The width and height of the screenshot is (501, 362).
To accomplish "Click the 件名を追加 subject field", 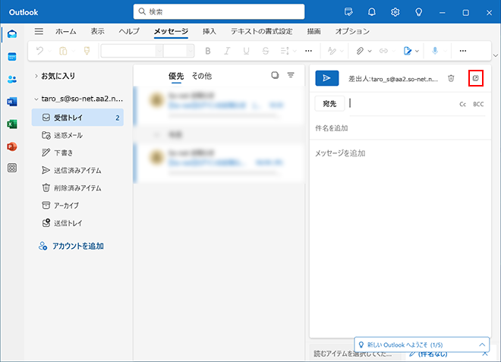I will tap(395, 128).
